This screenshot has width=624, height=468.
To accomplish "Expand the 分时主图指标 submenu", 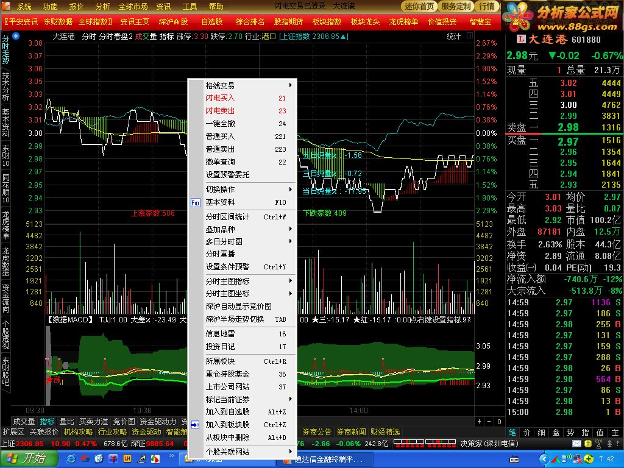I will click(243, 282).
